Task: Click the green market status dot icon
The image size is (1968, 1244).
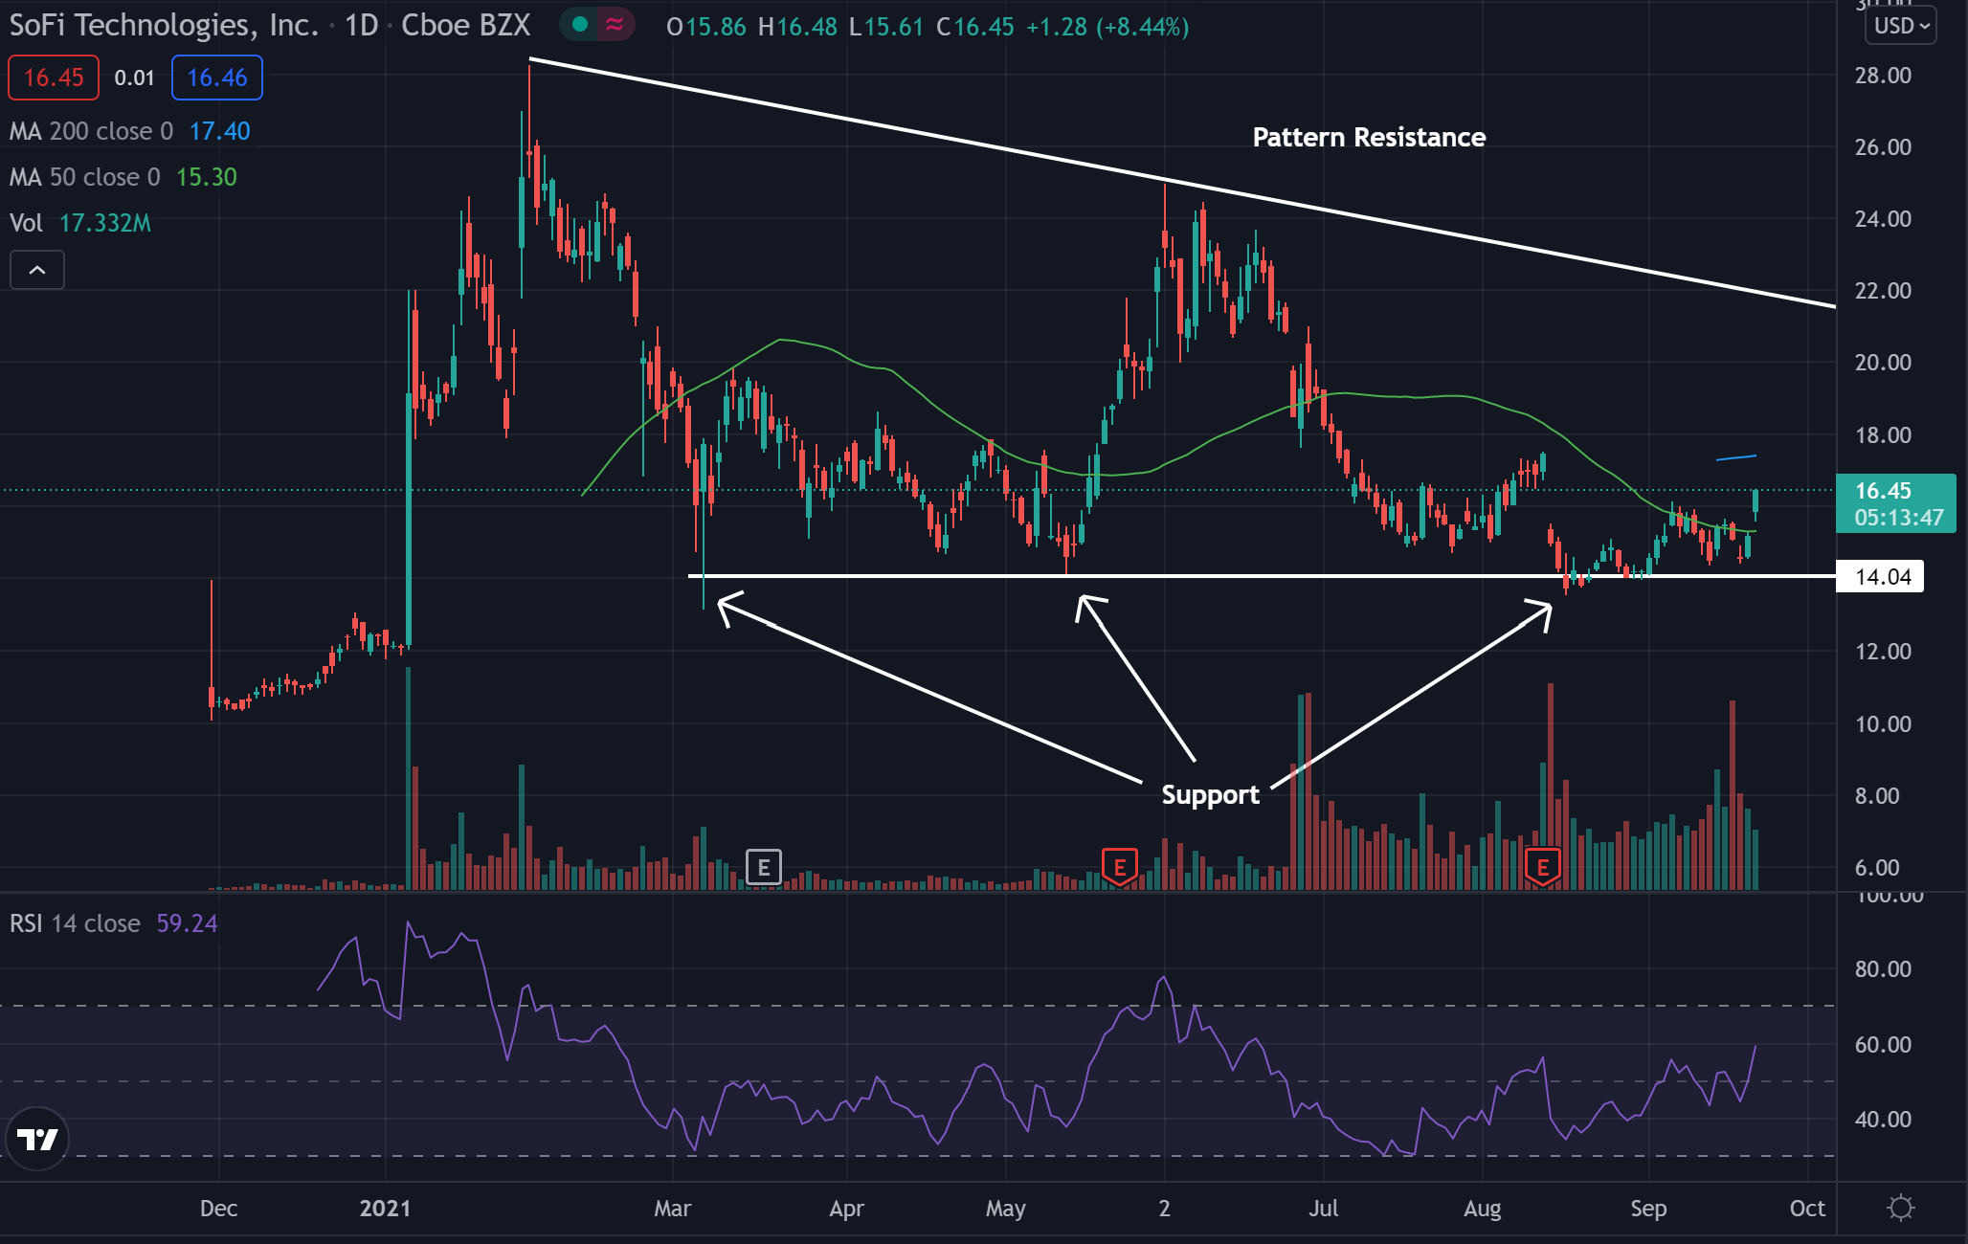Action: 579,25
